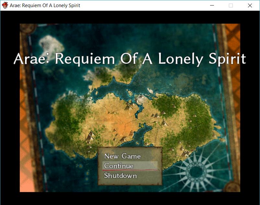Minimize the Arae game window

(212, 5)
